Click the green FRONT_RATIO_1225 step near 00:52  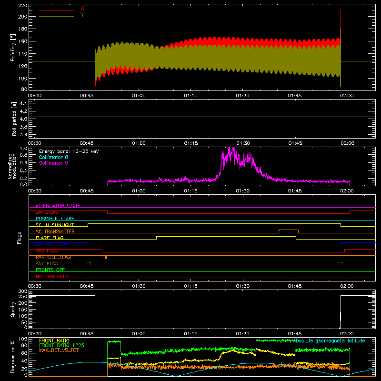[x=114, y=341]
